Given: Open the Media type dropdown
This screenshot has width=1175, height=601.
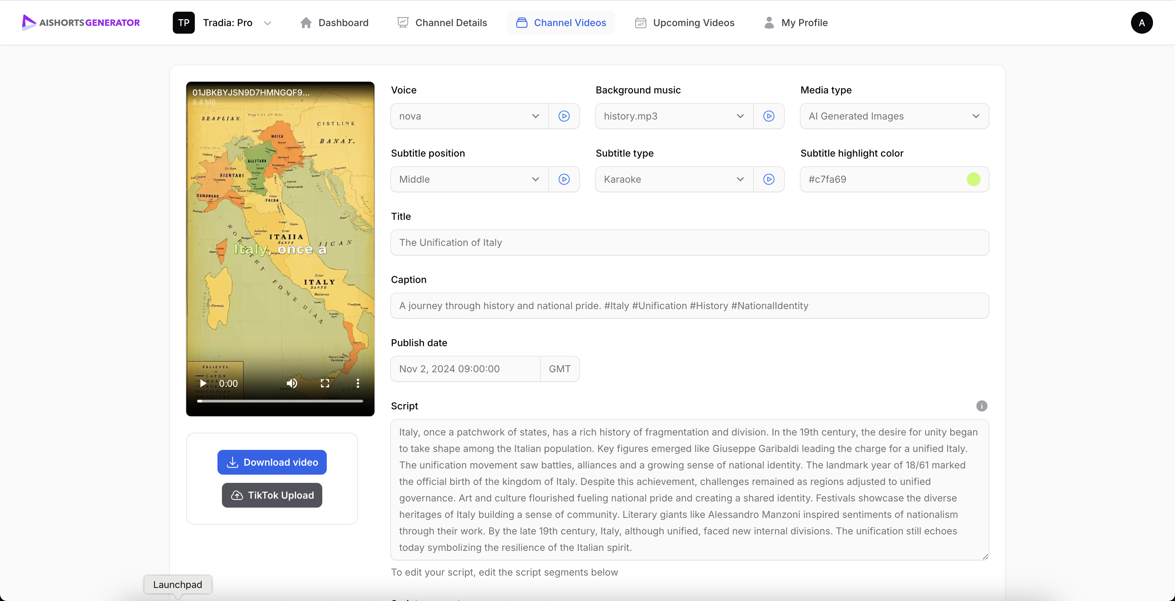Looking at the screenshot, I should (894, 116).
